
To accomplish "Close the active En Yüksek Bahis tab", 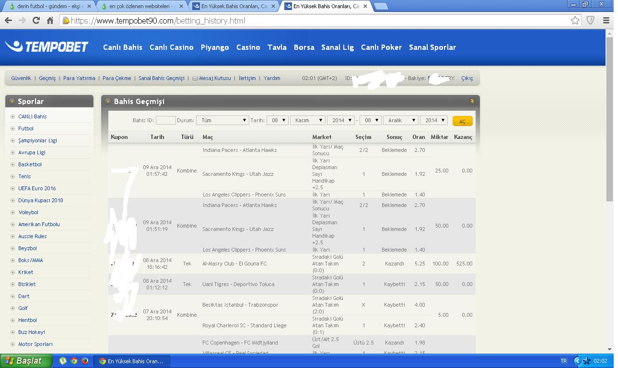I will point(365,6).
